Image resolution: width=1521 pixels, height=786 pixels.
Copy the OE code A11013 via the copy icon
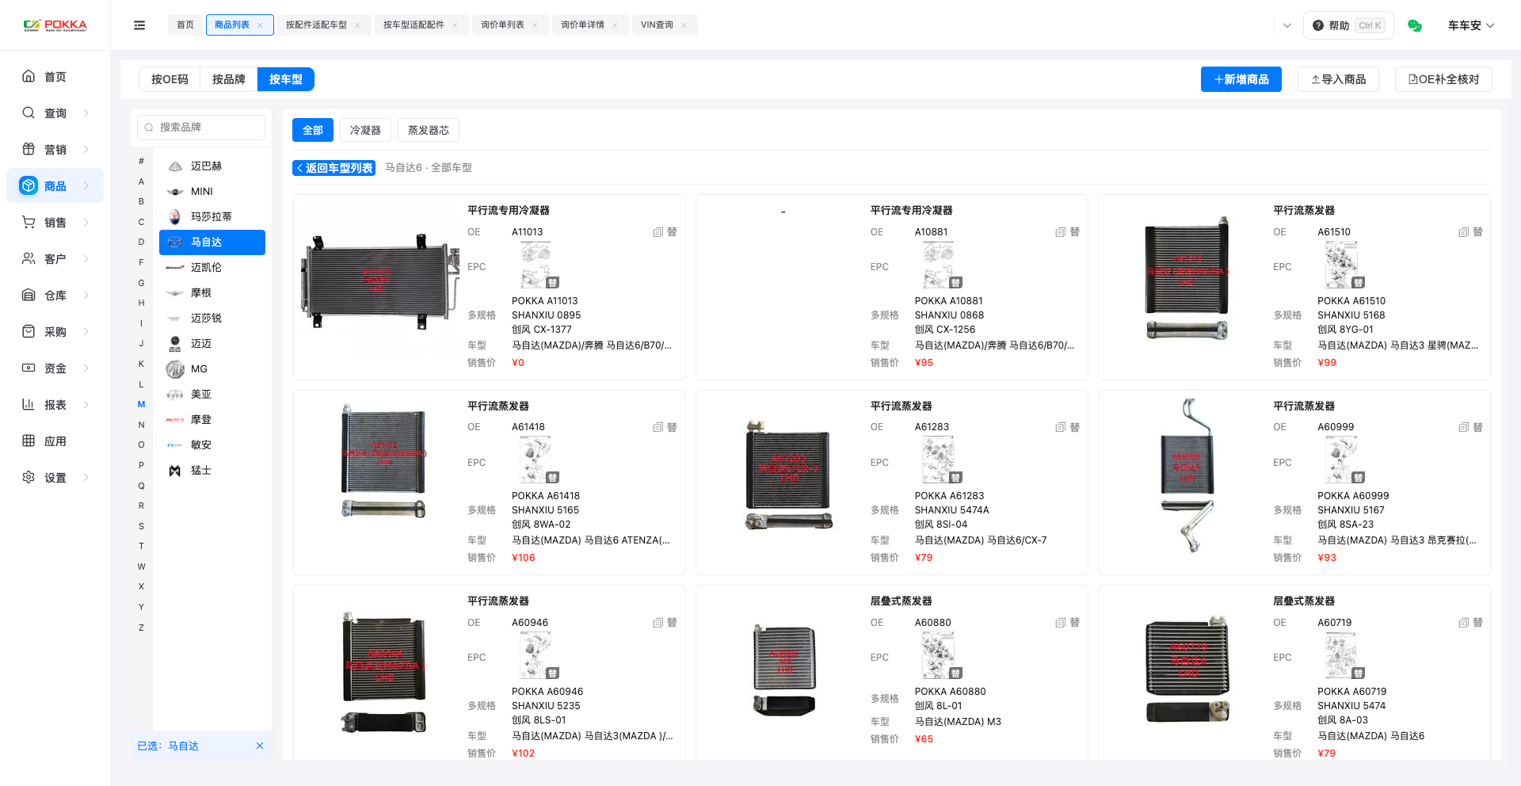658,232
